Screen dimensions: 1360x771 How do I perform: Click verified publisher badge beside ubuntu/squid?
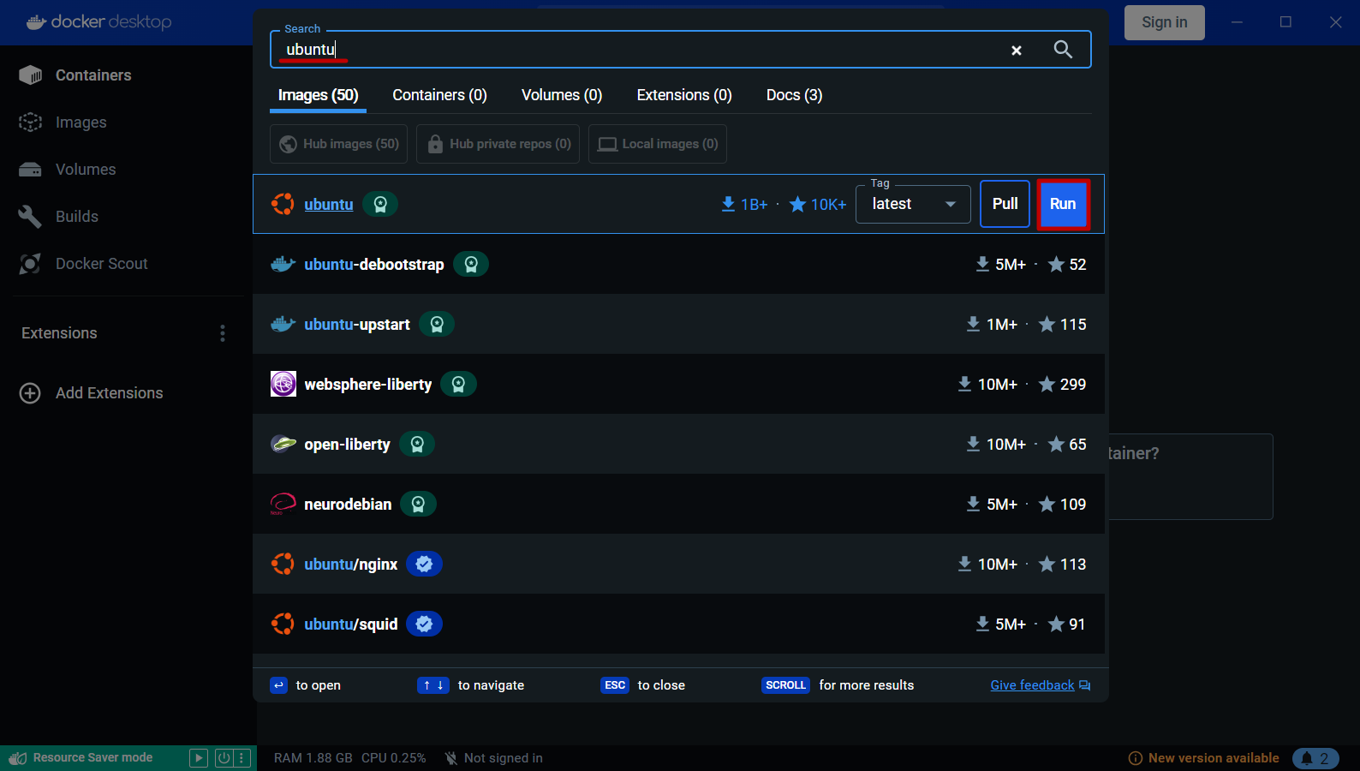(424, 624)
